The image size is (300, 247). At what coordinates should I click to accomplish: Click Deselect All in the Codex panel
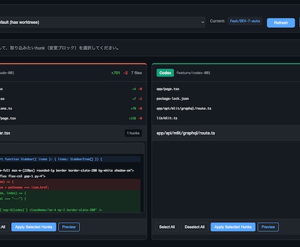point(194,227)
